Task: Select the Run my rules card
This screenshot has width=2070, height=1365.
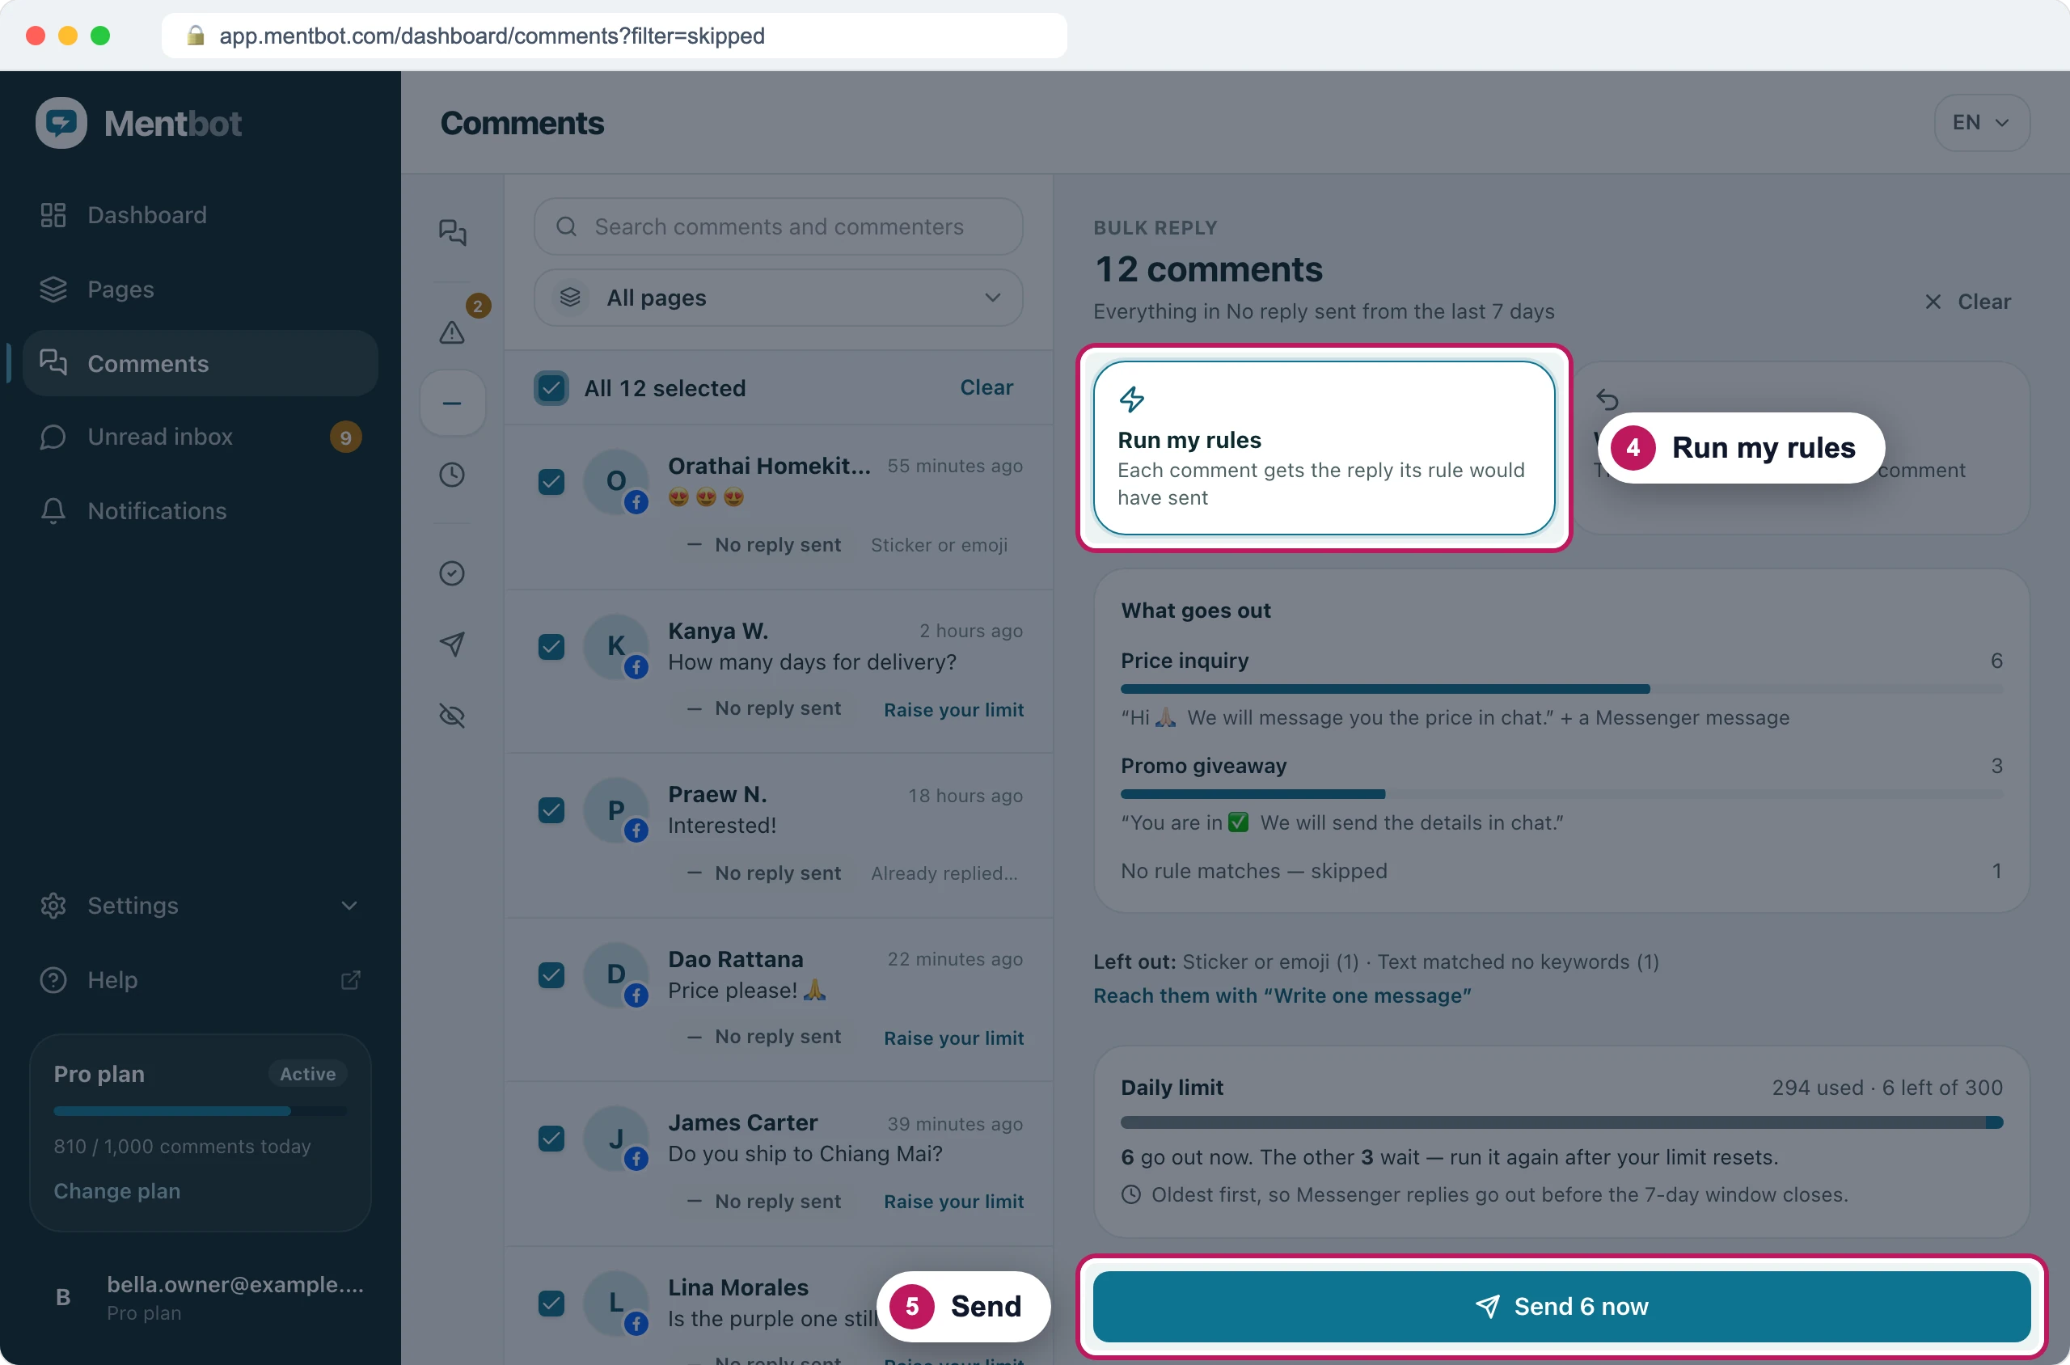Action: point(1323,447)
